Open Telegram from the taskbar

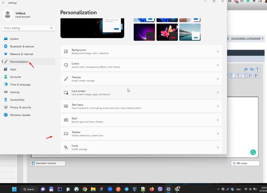[x=127, y=189]
